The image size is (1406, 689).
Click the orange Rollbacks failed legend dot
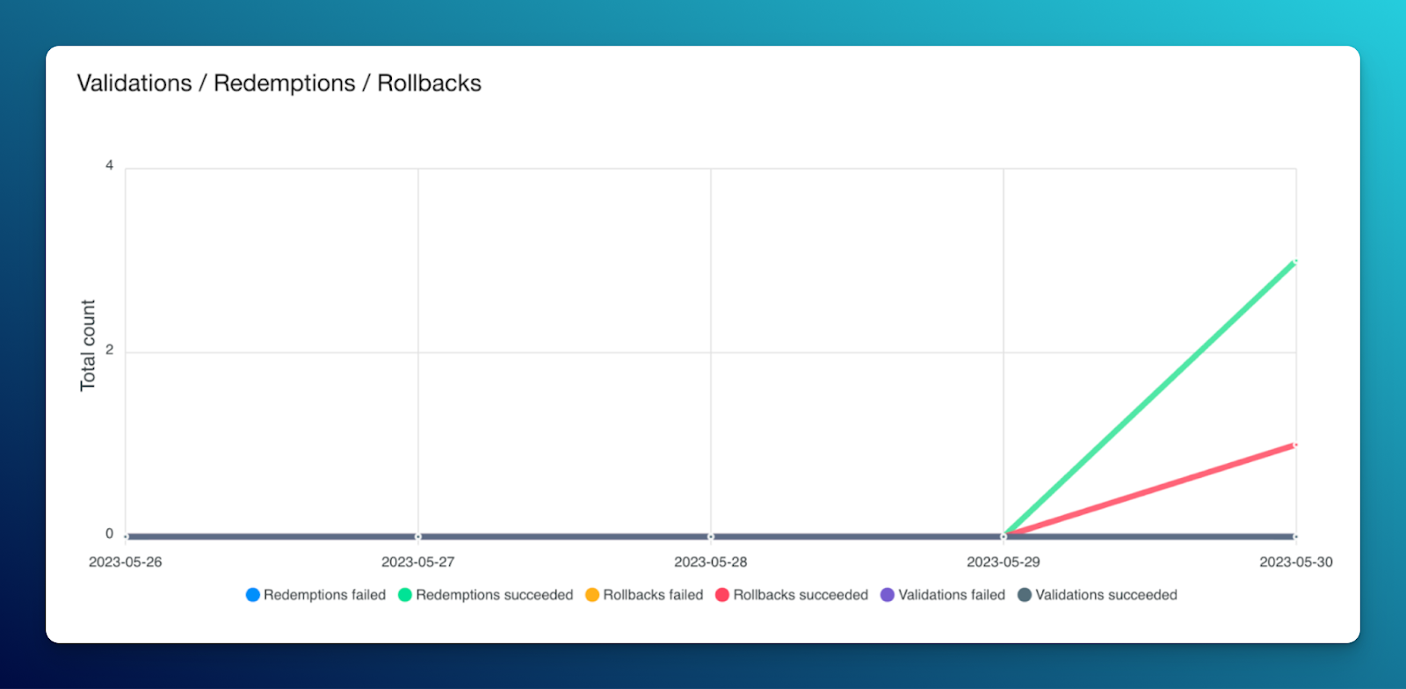592,595
